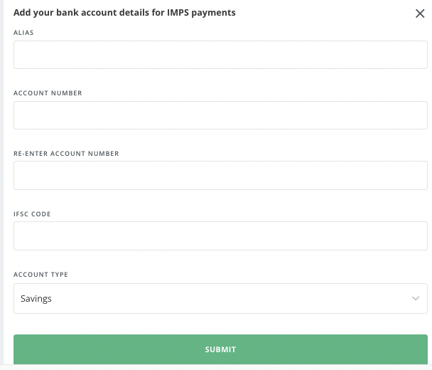Expand Account Type using the chevron arrow
This screenshot has height=370, width=432.
416,298
